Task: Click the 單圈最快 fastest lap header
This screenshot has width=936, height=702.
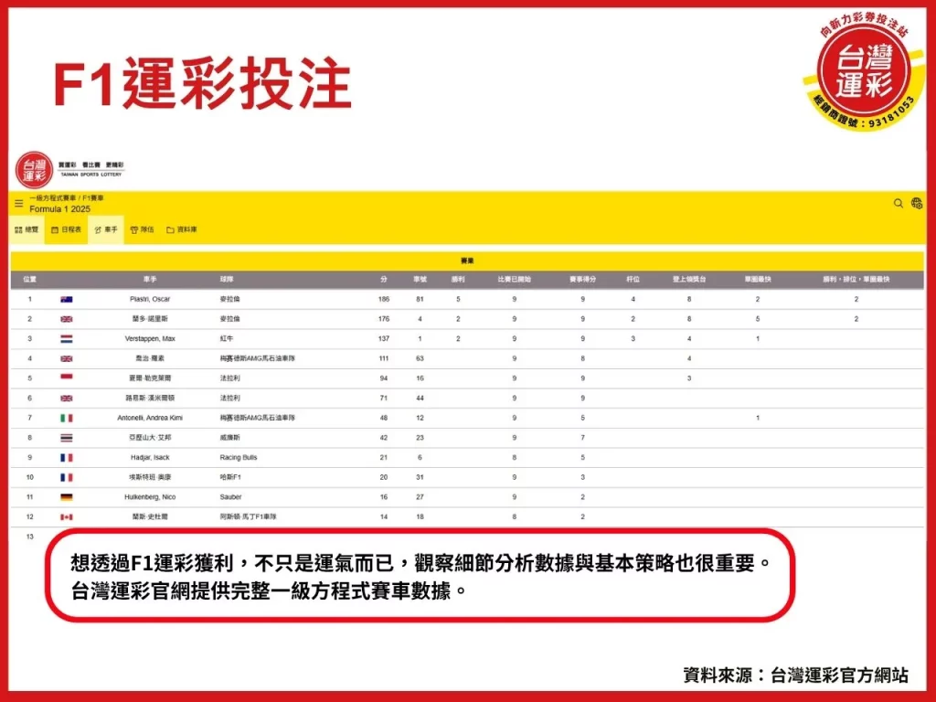Action: [758, 280]
